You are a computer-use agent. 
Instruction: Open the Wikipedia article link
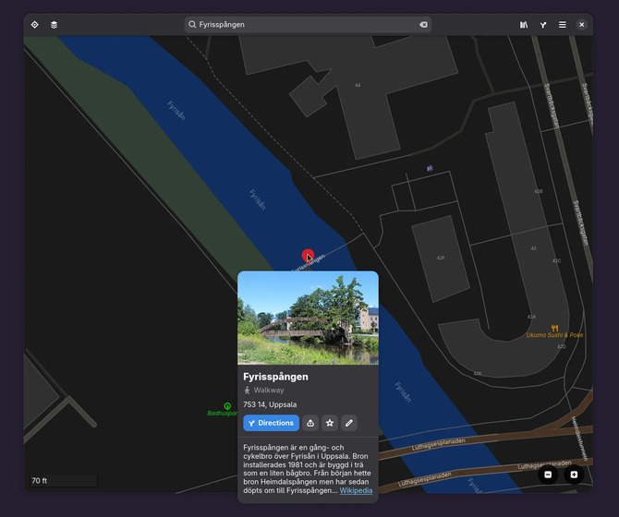(x=356, y=491)
